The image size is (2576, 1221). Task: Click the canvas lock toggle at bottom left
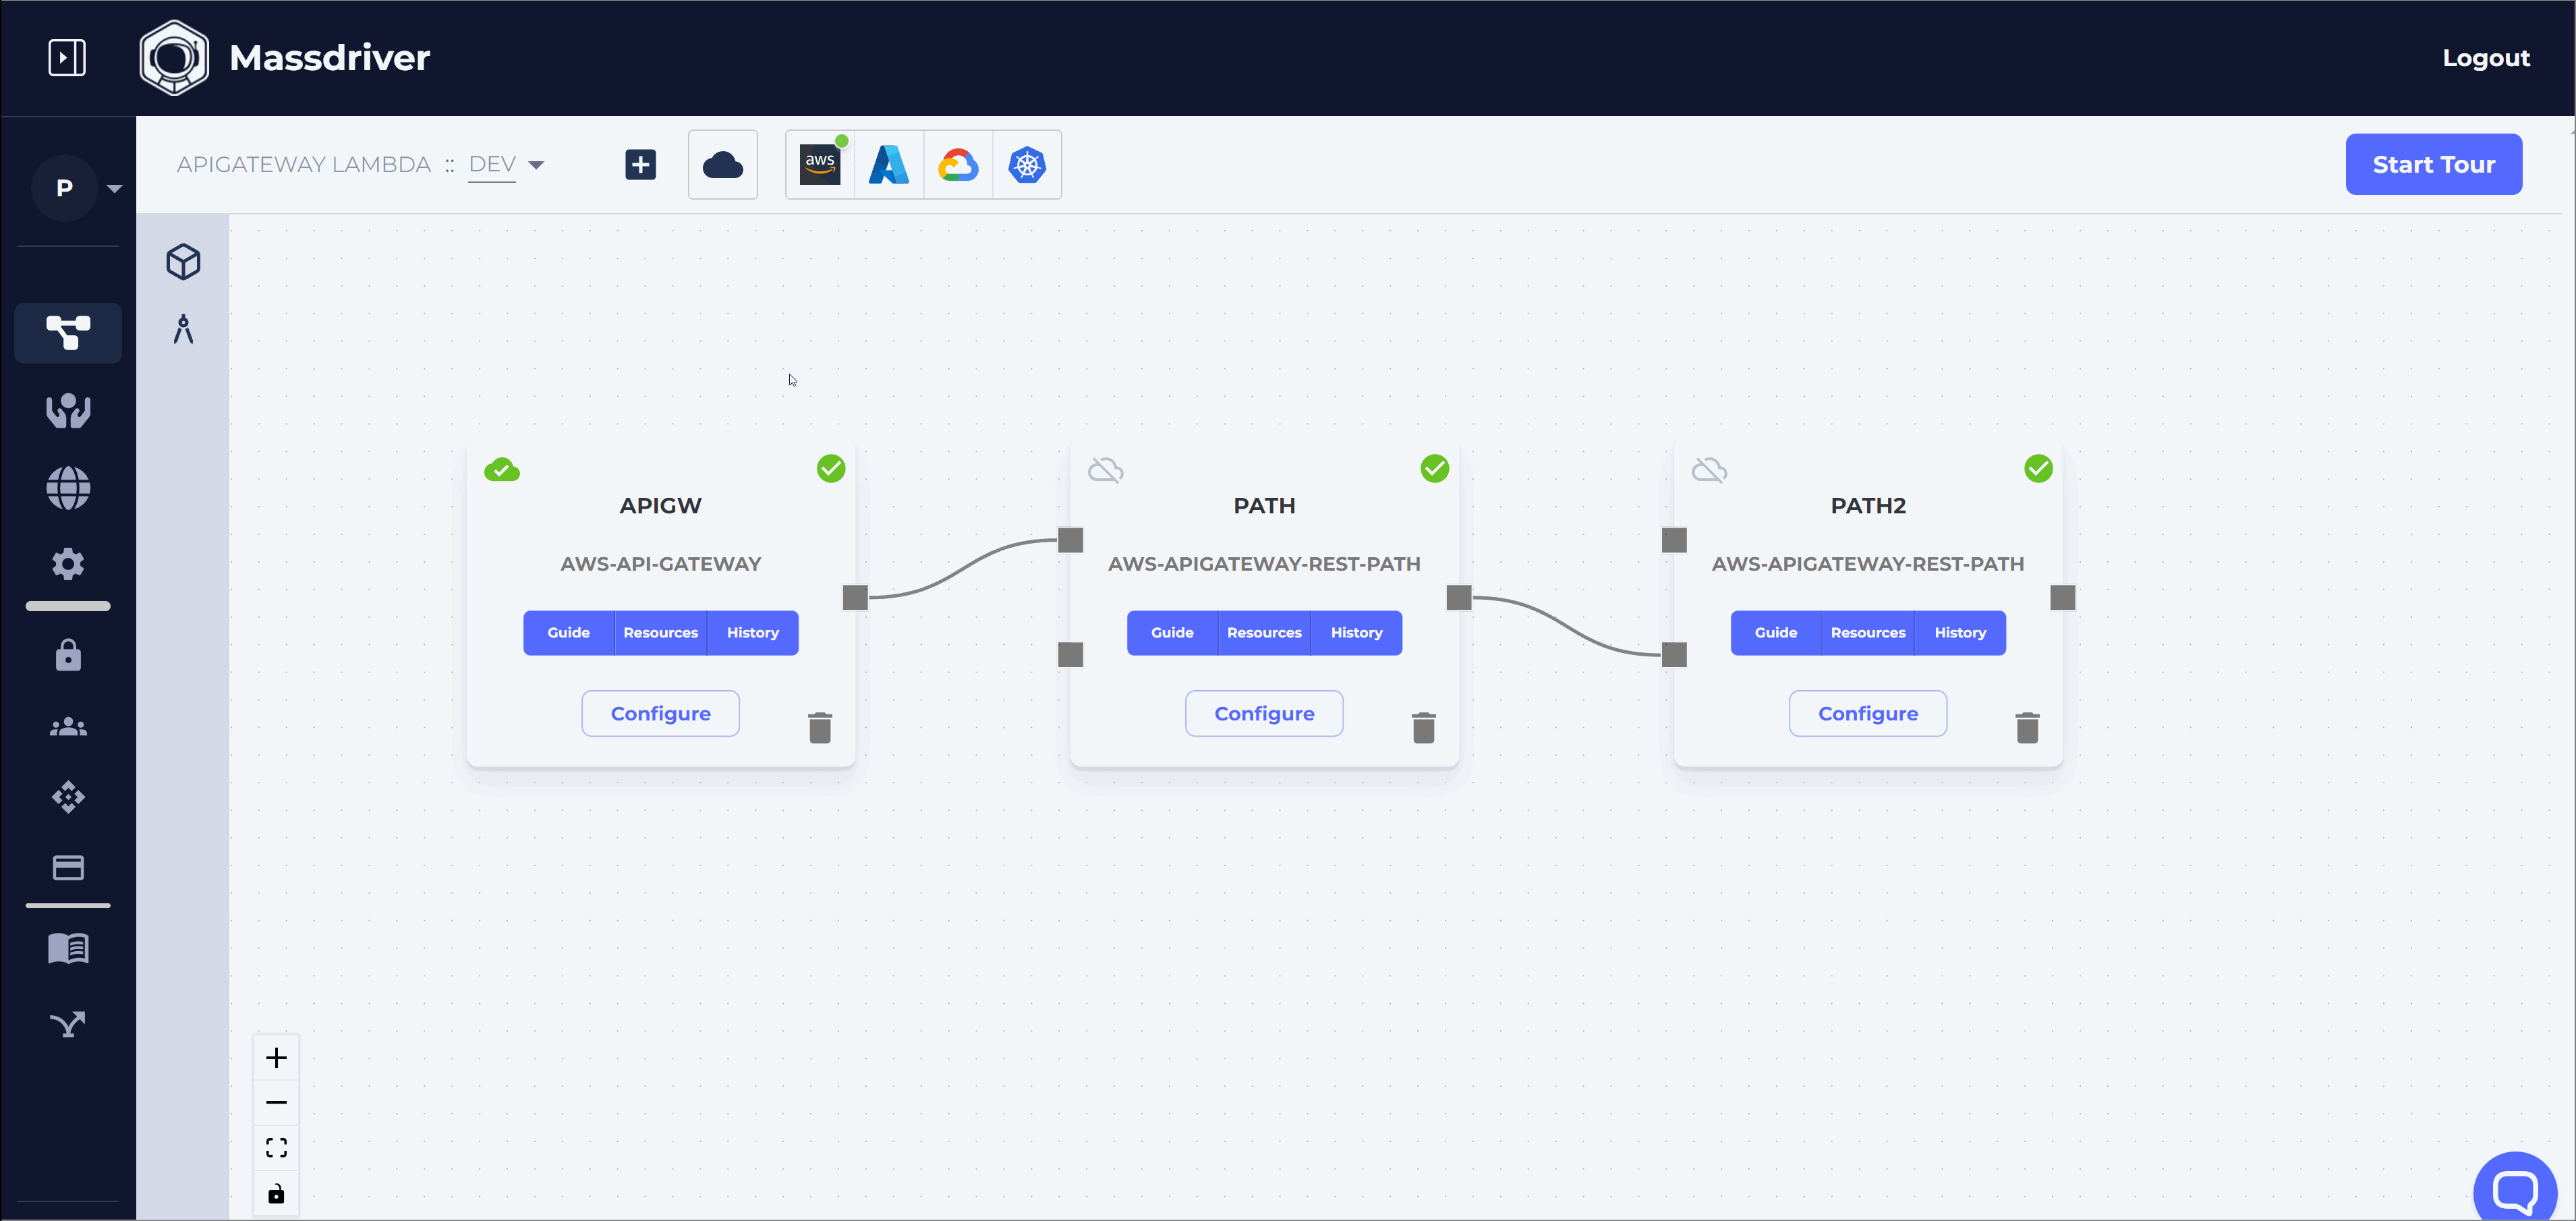[x=276, y=1193]
